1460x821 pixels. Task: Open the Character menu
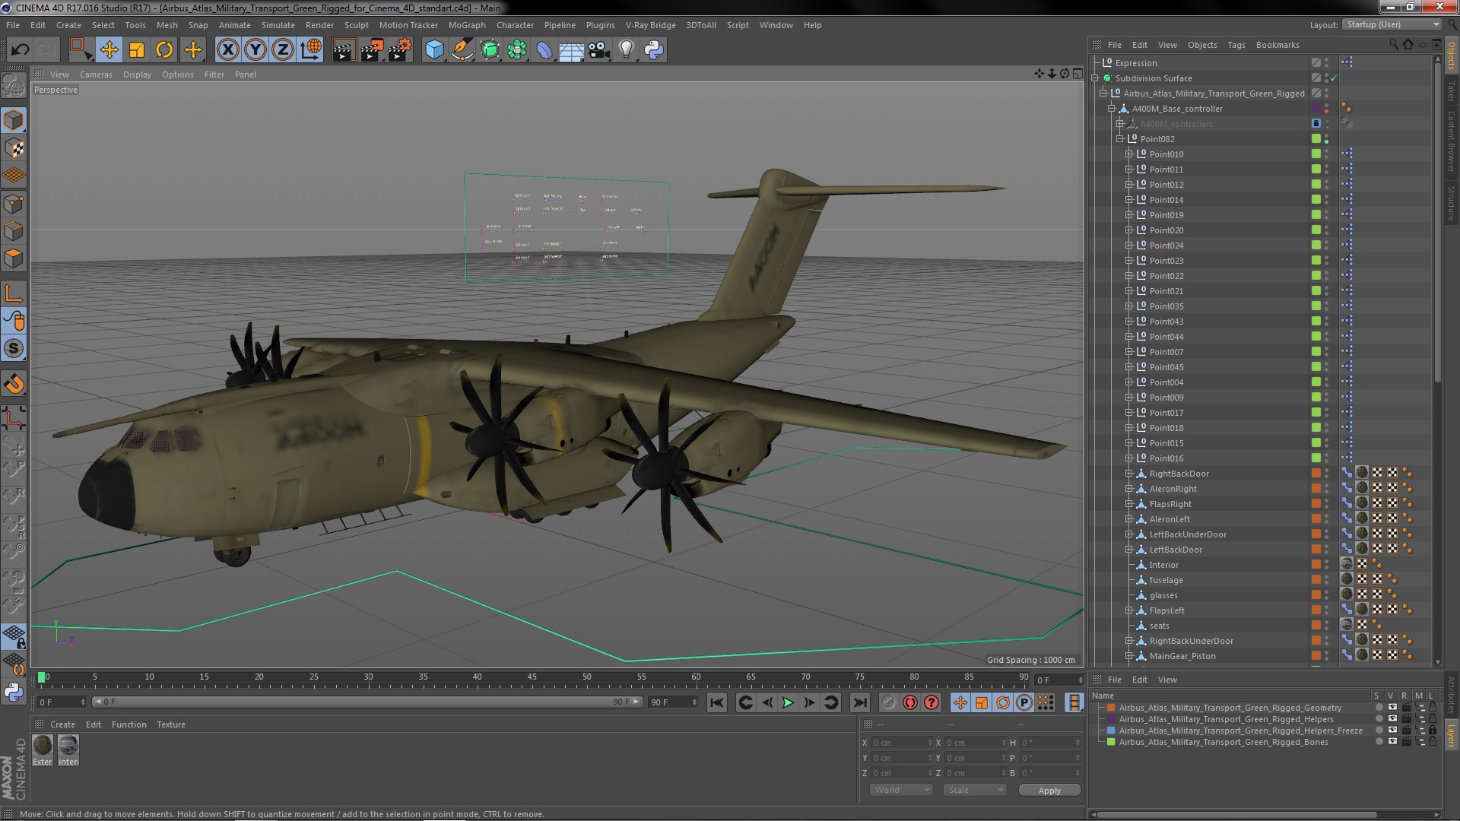pyautogui.click(x=515, y=25)
